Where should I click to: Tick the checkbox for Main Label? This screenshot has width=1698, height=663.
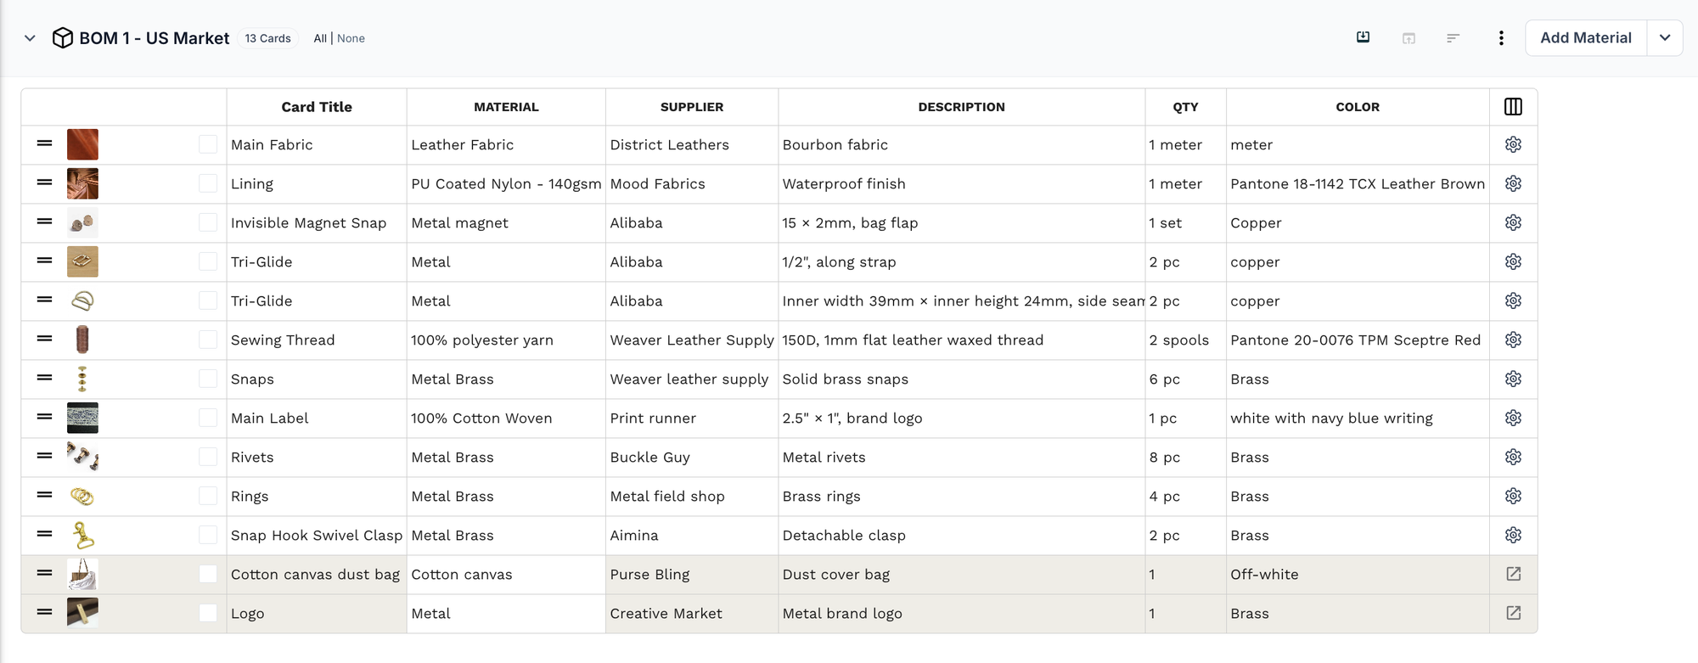[208, 418]
